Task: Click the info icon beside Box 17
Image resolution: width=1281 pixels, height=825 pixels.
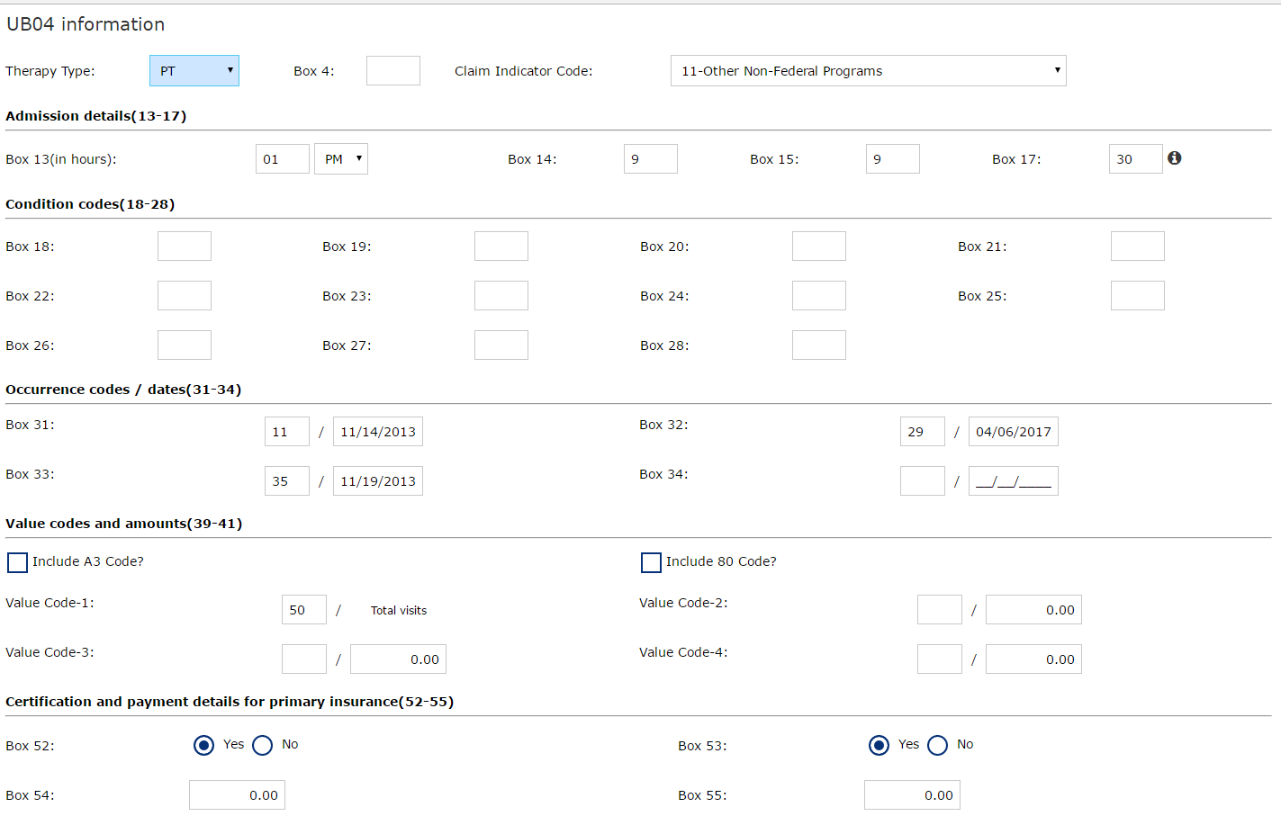Action: (1174, 158)
